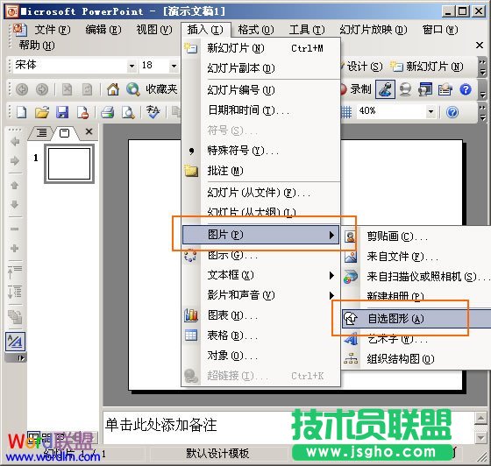Expand the 文本框 submenu arrow
The height and width of the screenshot is (466, 491).
click(331, 276)
